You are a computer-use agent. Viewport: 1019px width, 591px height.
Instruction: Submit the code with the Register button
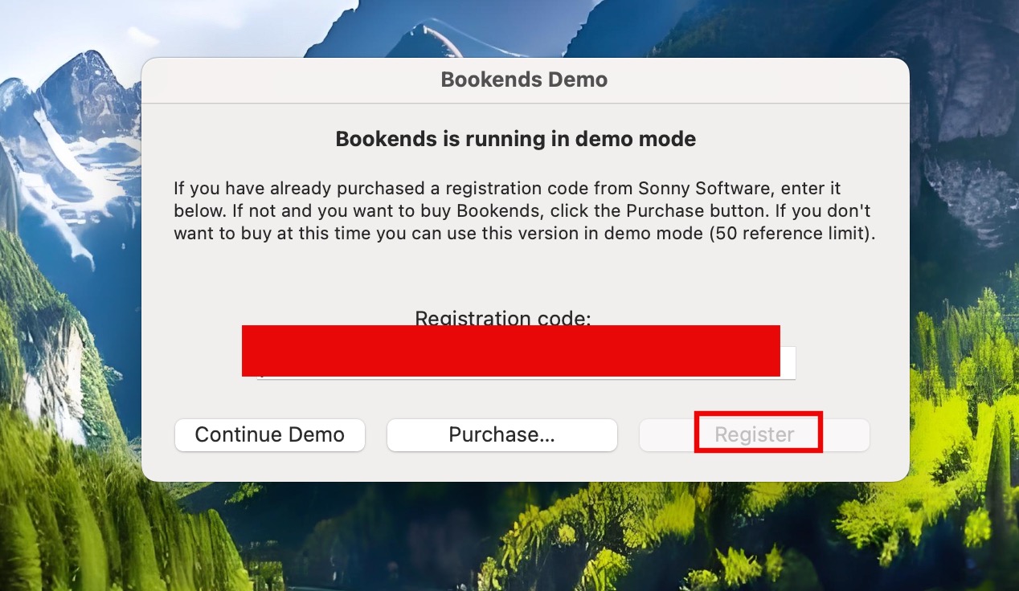click(x=754, y=434)
